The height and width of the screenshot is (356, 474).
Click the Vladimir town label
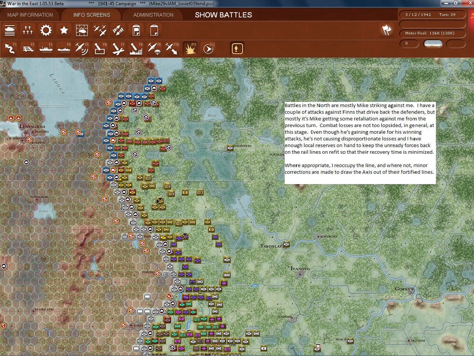click(285, 317)
